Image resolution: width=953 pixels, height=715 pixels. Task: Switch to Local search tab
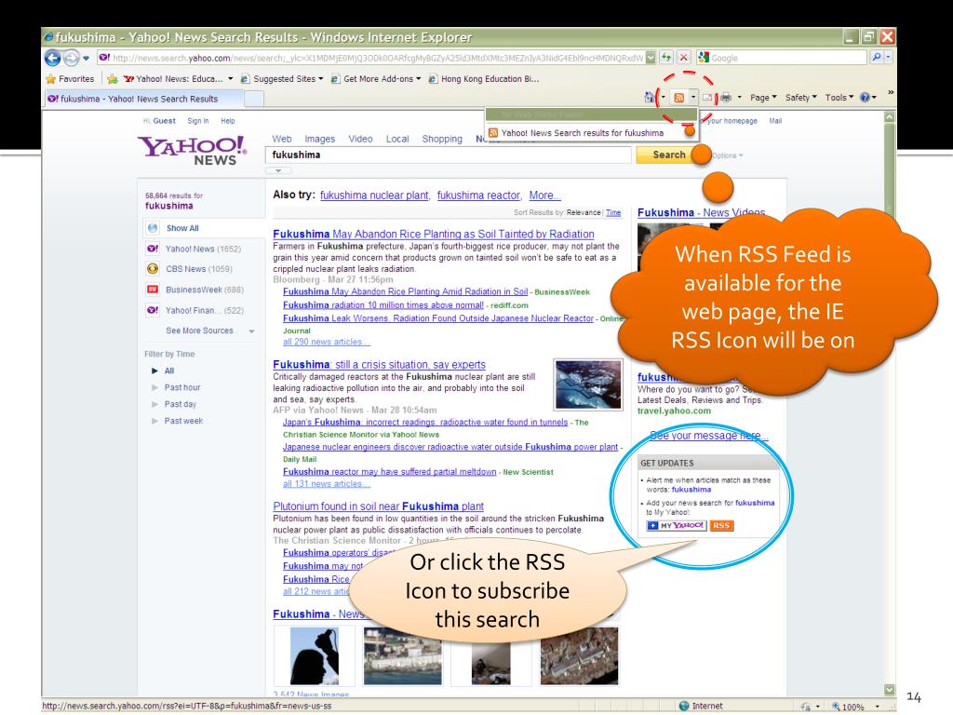pyautogui.click(x=397, y=139)
